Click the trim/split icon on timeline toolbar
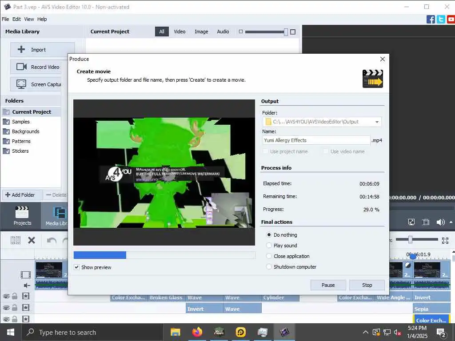Viewport: 455px width, 341px height. [x=16, y=240]
